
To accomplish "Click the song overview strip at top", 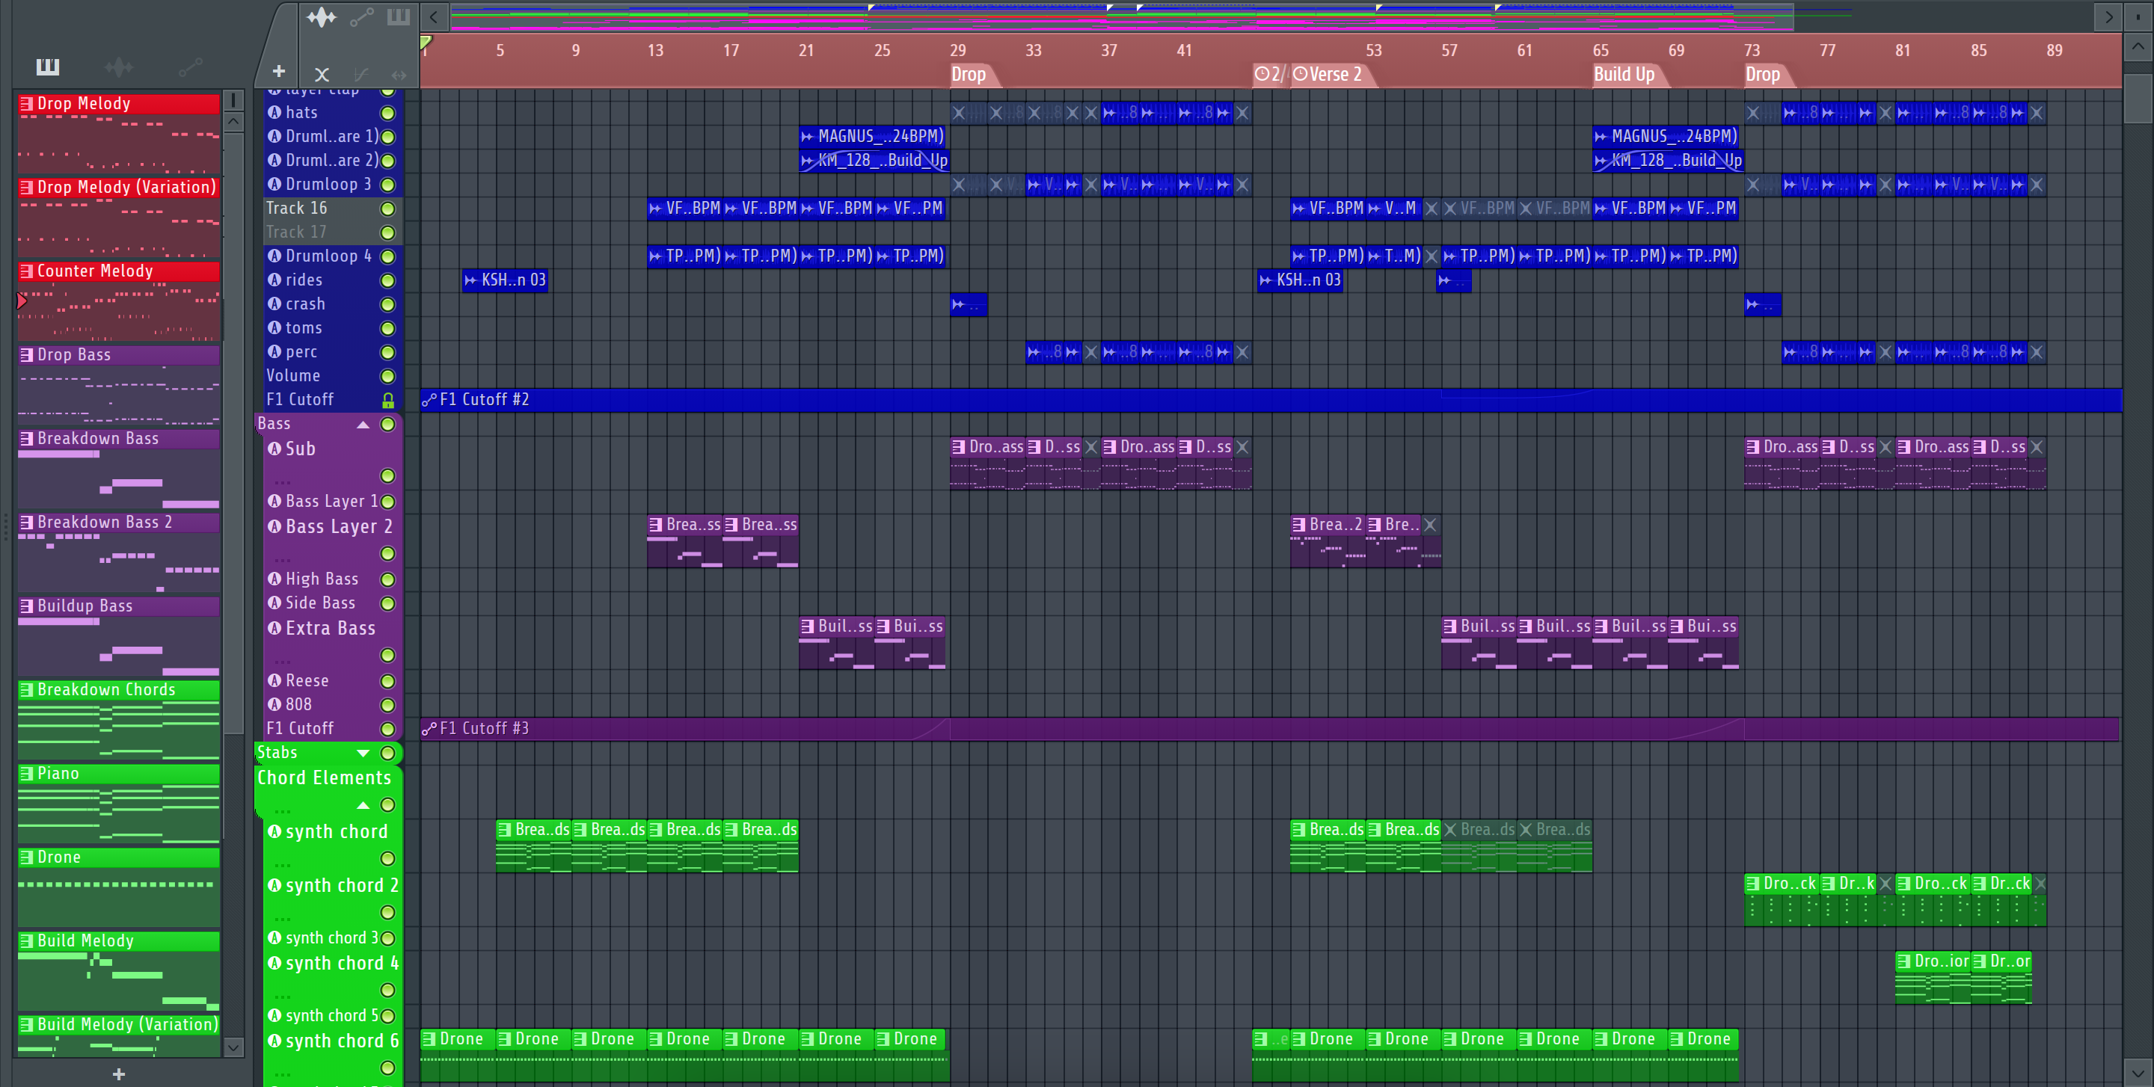I will tap(1120, 16).
